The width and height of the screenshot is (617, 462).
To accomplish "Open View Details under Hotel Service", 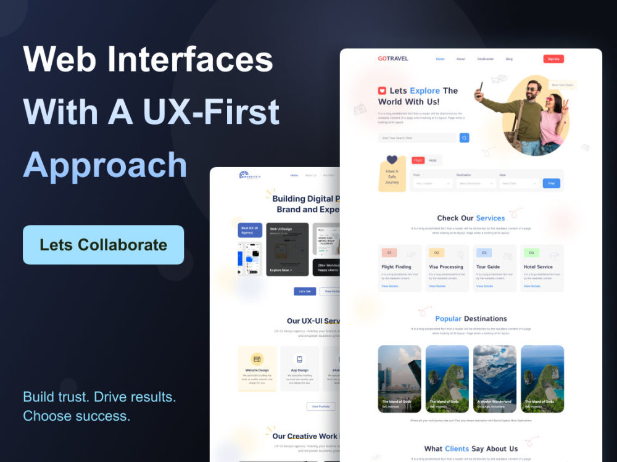I will point(532,286).
